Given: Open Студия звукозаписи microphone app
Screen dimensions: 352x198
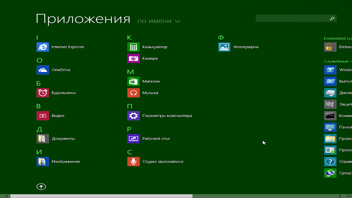Looking at the screenshot, I should tap(133, 162).
